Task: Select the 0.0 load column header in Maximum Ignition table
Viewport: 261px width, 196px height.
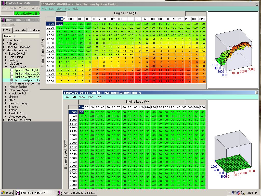Action: point(81,107)
